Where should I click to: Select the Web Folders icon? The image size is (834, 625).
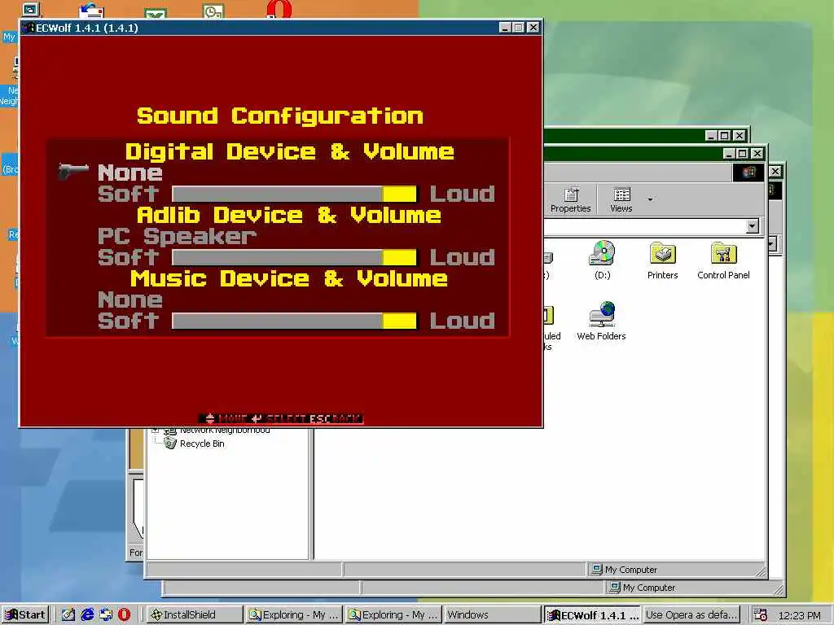tap(602, 321)
